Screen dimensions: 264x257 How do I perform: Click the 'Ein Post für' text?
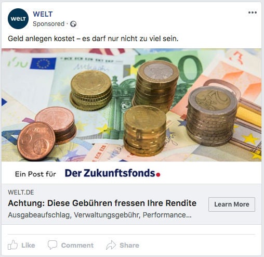pos(35,174)
